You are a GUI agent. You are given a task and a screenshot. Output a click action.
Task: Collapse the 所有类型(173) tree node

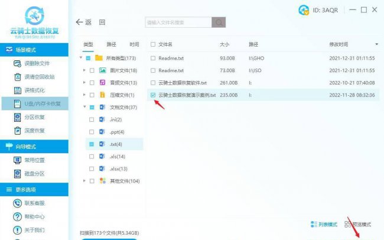tap(81, 58)
